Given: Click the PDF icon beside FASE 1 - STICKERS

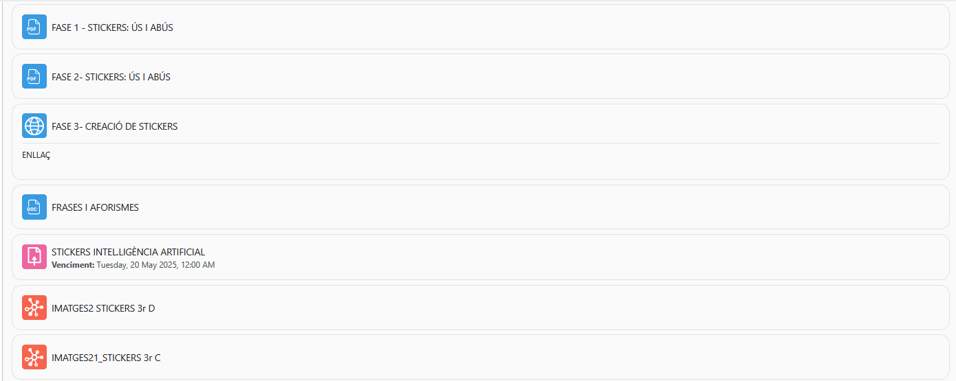Looking at the screenshot, I should click(34, 27).
